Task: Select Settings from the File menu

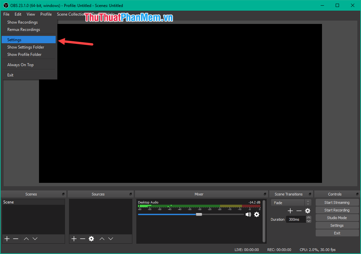Action: pos(14,40)
